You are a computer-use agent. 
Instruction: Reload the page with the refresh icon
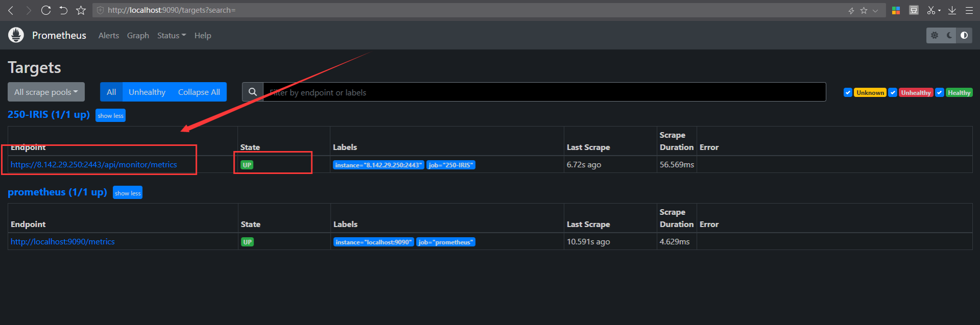pos(46,10)
